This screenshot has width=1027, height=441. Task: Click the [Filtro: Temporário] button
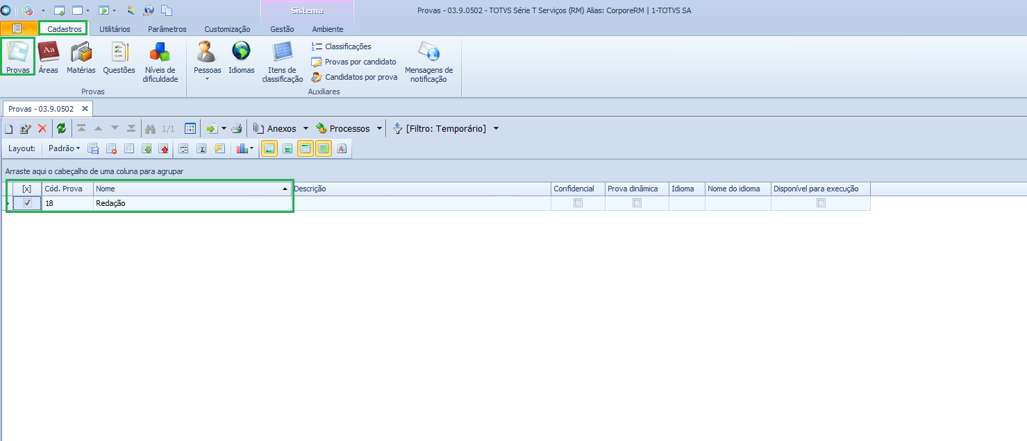(x=440, y=128)
